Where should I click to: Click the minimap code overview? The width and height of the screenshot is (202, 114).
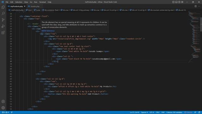[194, 37]
